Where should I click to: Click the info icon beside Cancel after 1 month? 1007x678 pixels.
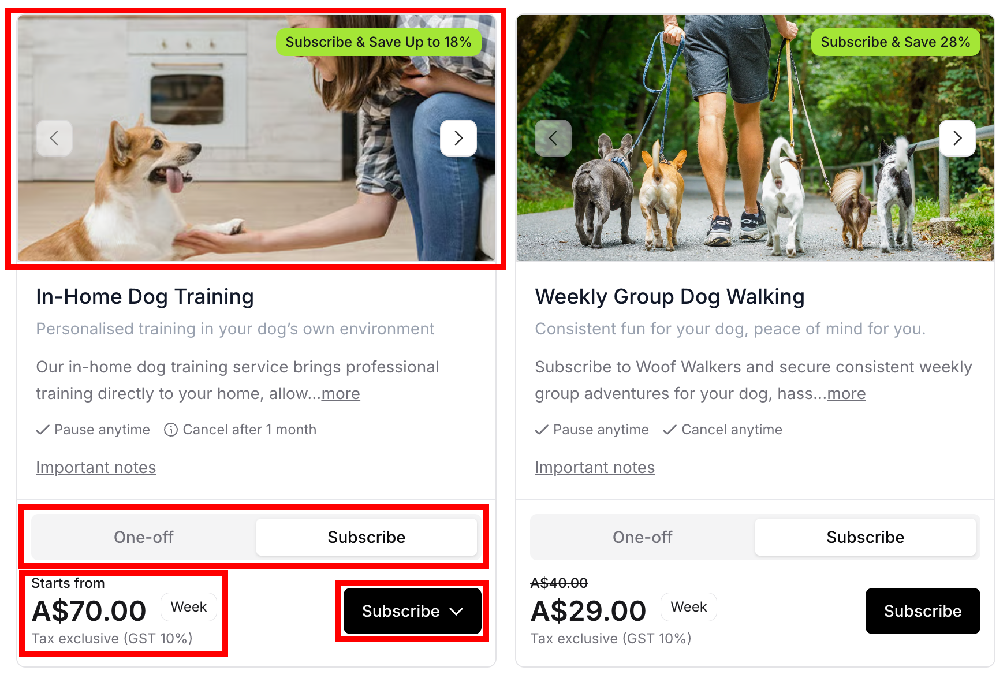(171, 430)
